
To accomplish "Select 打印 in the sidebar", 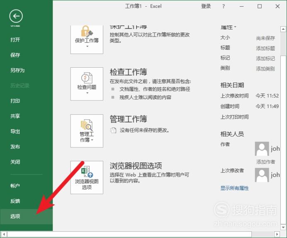I will point(15,101).
